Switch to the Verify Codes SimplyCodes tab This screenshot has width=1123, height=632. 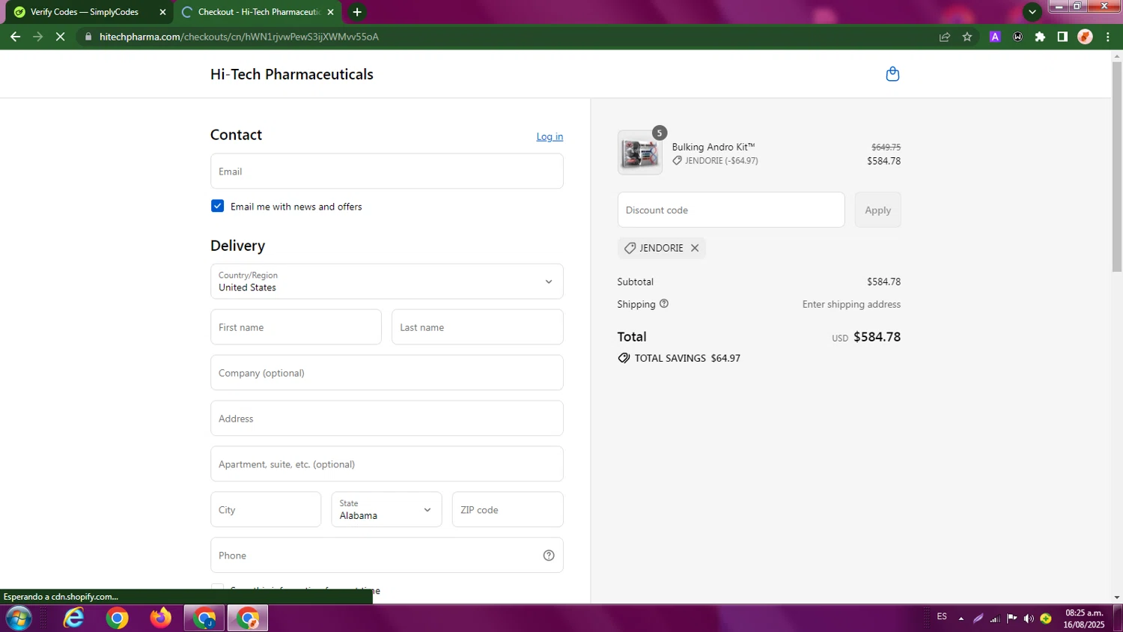[x=88, y=12]
